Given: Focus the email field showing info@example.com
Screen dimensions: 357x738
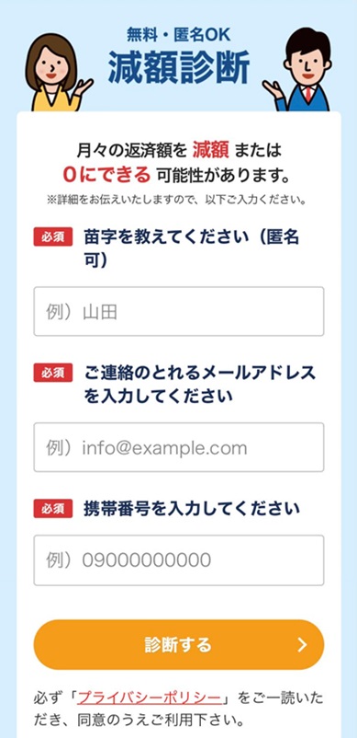Looking at the screenshot, I should tap(179, 447).
